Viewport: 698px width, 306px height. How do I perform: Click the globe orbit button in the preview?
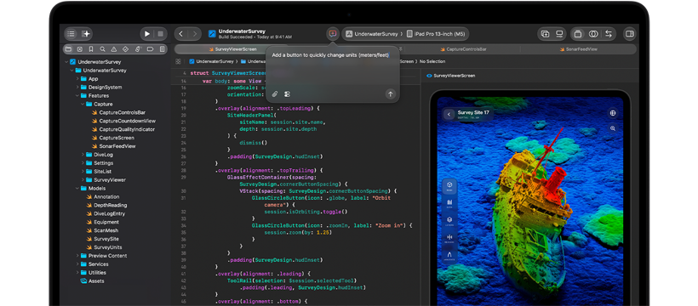tap(613, 113)
